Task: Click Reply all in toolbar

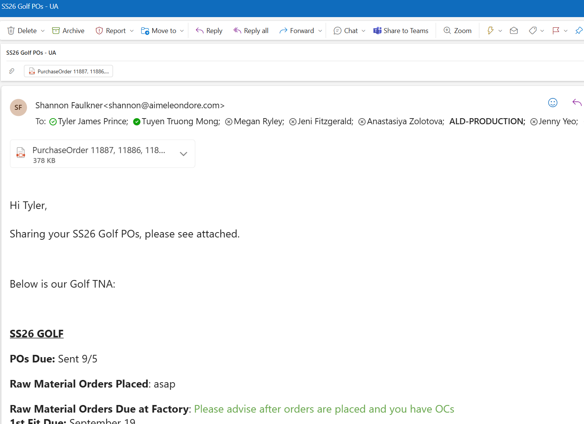Action: point(251,31)
